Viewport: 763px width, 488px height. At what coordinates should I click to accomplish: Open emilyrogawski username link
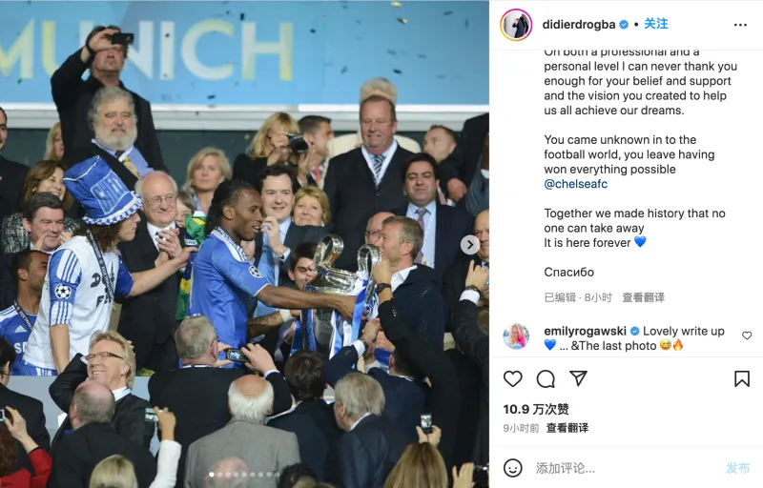(585, 331)
